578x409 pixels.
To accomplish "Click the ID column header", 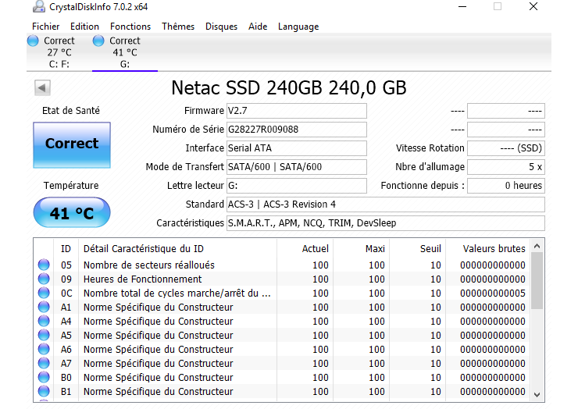I will click(x=66, y=249).
